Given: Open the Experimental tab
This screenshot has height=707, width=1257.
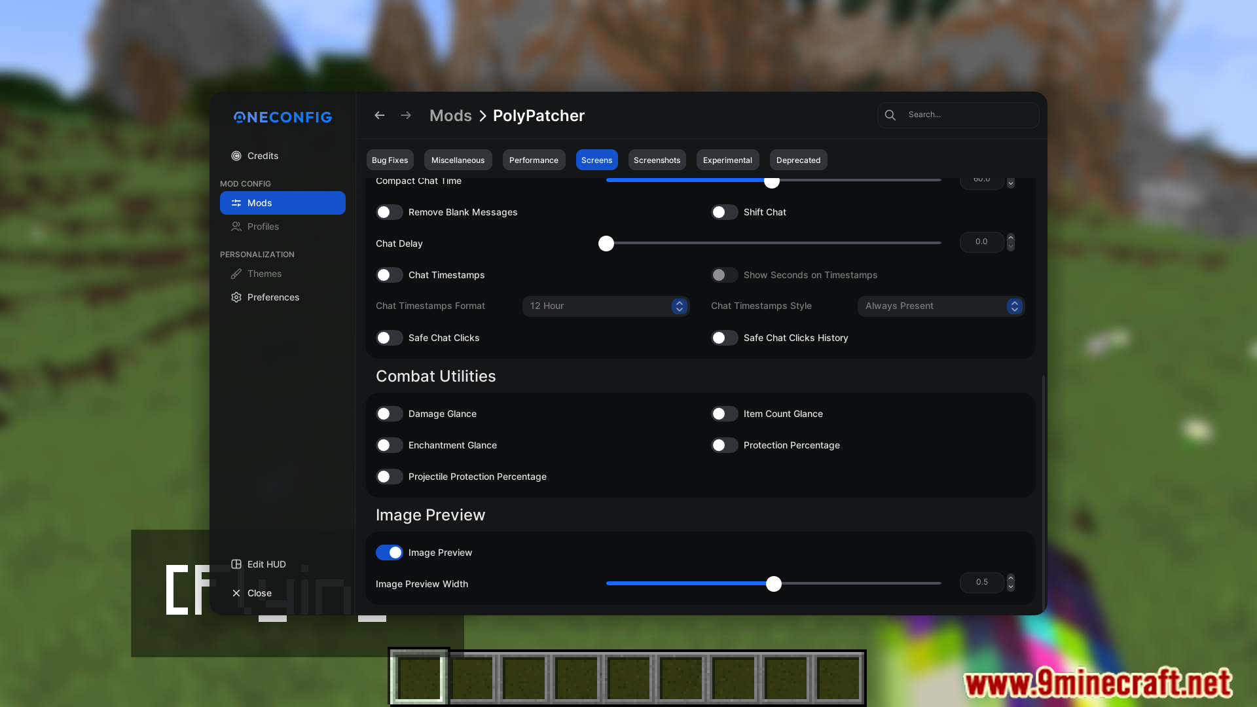Looking at the screenshot, I should point(727,160).
